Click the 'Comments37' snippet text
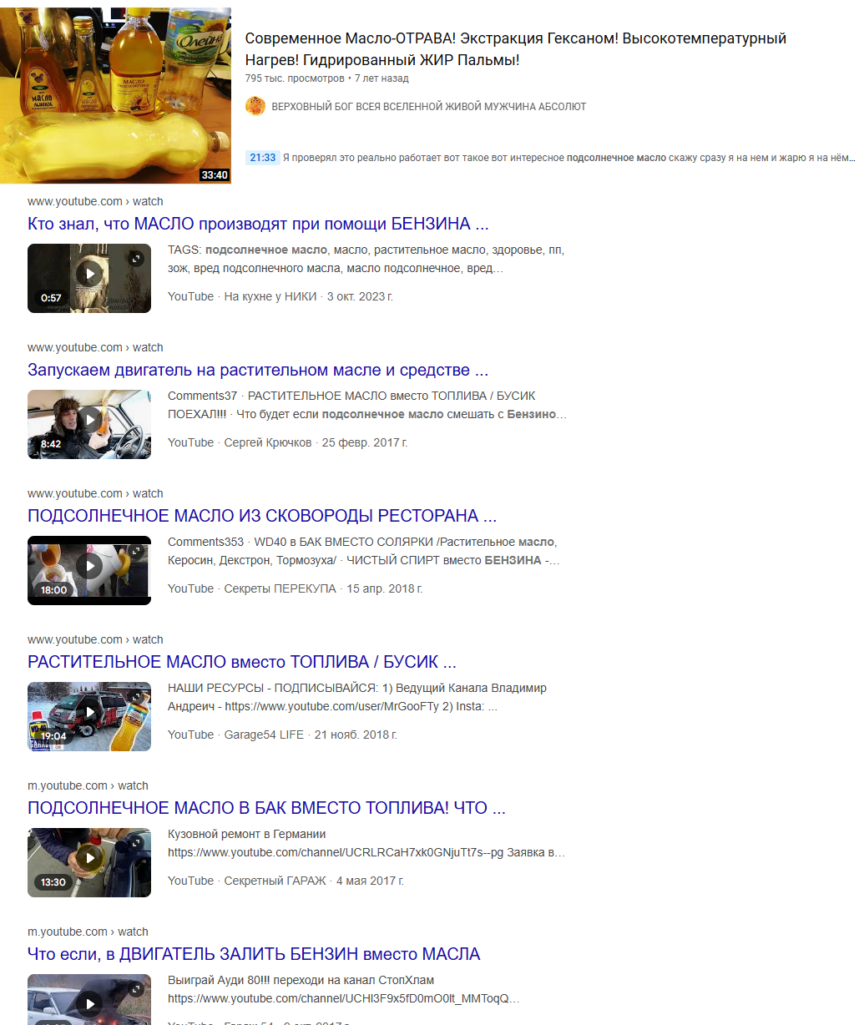This screenshot has height=1025, width=864. (367, 405)
